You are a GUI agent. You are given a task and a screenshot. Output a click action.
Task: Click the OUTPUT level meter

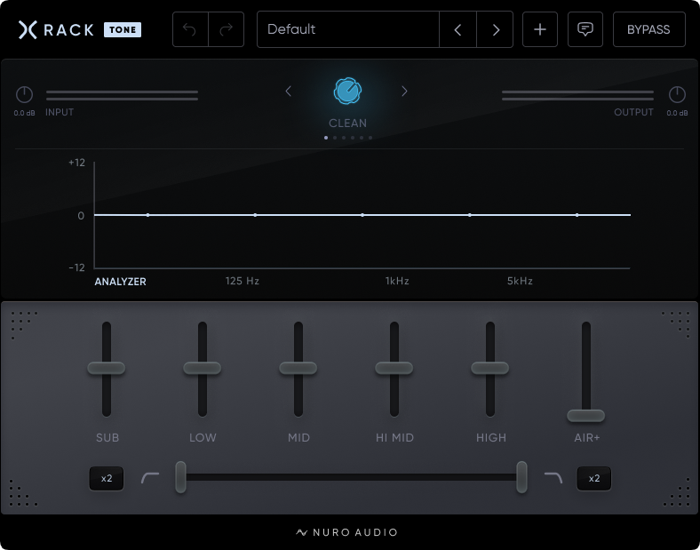pyautogui.click(x=577, y=96)
